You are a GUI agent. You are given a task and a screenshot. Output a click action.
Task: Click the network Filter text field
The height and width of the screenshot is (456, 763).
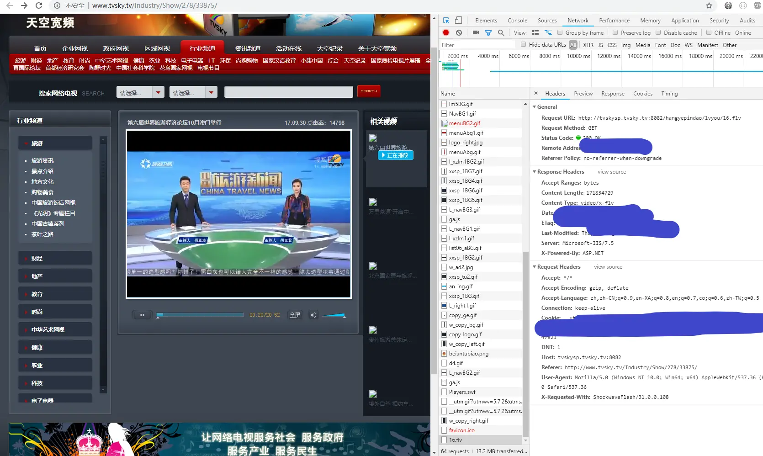(x=477, y=45)
